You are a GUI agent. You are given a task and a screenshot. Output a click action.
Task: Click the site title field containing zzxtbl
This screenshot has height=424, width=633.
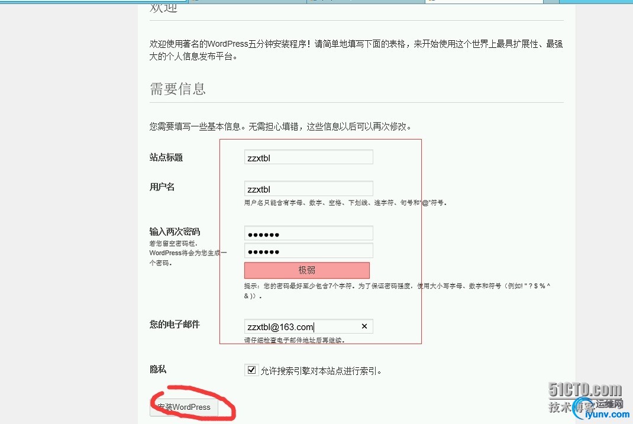click(x=308, y=157)
